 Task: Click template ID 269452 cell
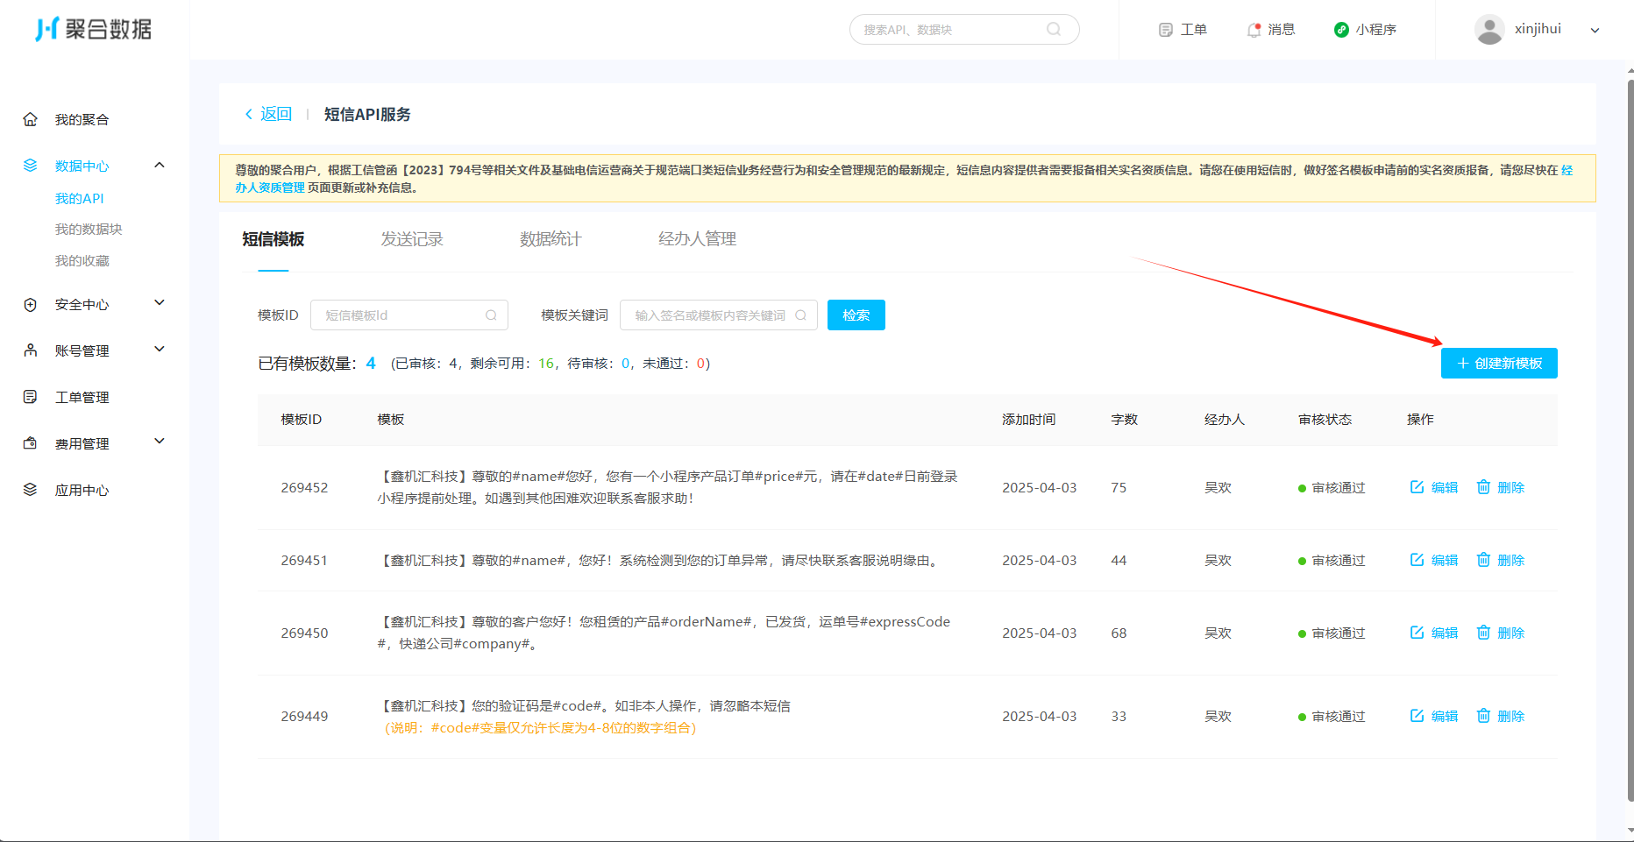point(304,487)
